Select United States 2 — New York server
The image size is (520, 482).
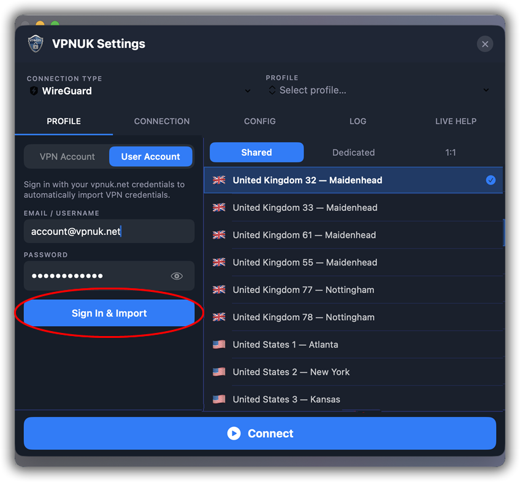click(353, 372)
